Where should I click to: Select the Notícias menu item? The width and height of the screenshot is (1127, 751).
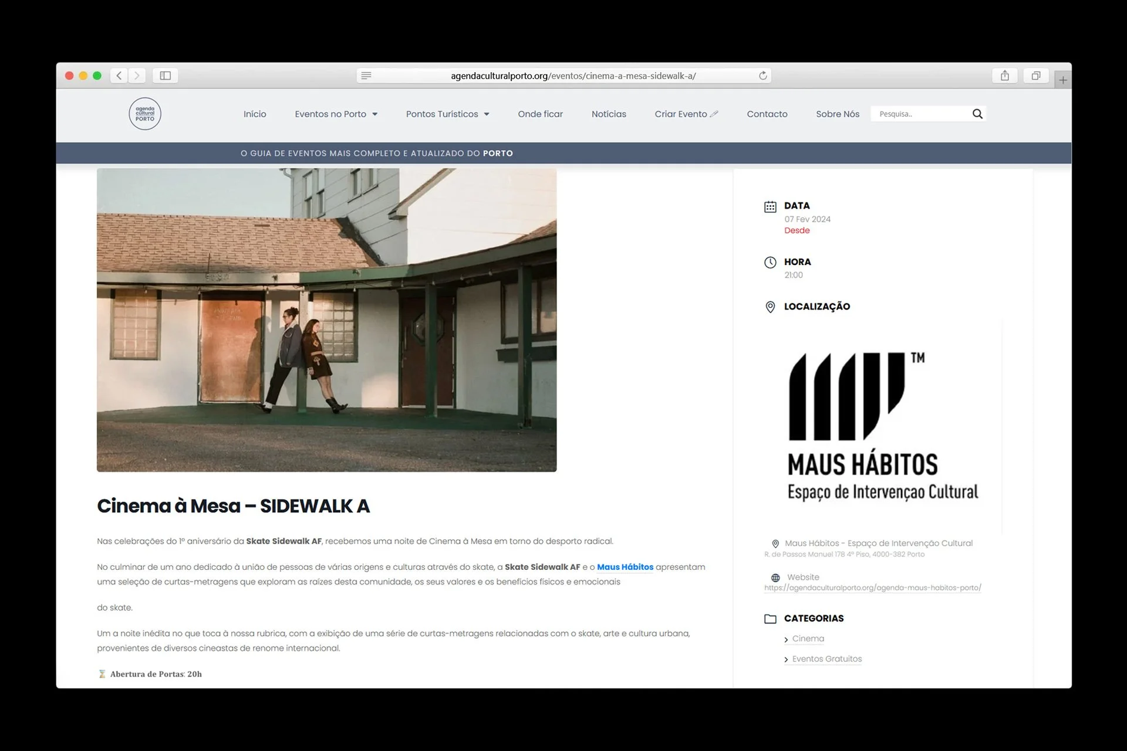[609, 114]
